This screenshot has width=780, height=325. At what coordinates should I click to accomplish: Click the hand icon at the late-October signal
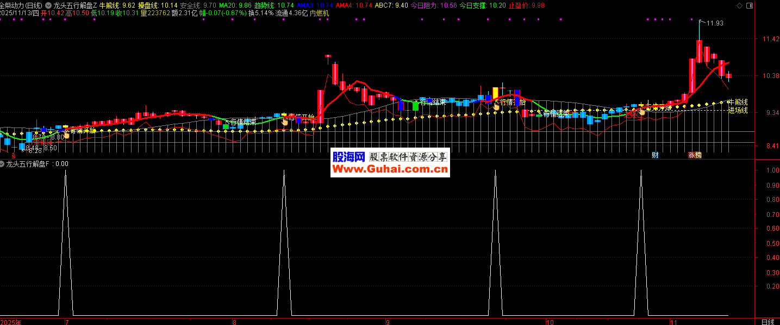click(642, 111)
